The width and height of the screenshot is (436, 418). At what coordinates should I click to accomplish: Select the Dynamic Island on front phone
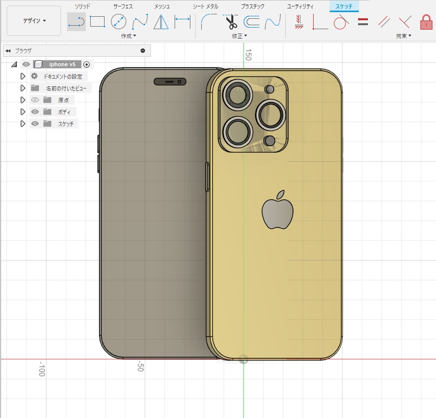pos(170,82)
